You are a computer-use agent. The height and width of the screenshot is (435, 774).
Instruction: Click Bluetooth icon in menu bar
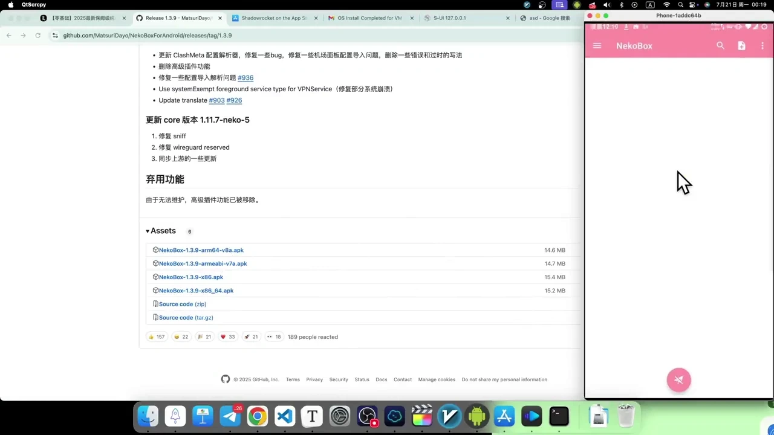pos(622,4)
